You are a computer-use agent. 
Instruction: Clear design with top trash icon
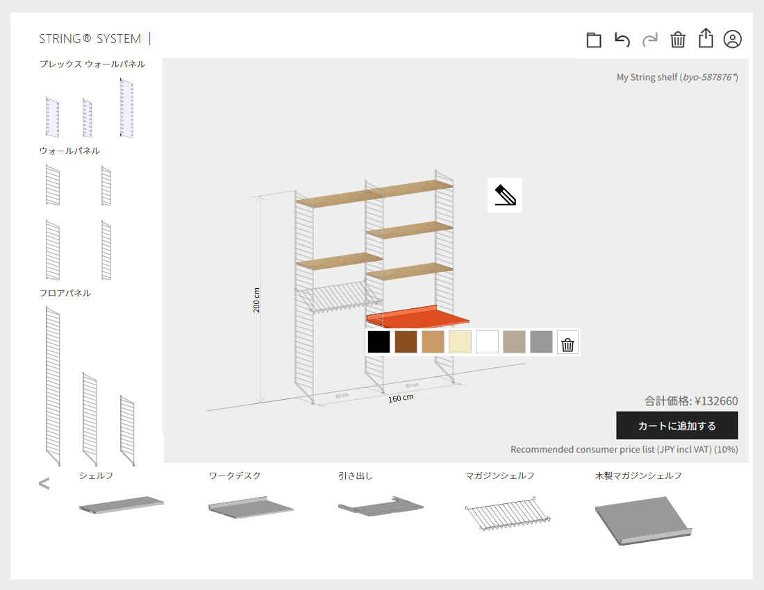[x=678, y=40]
